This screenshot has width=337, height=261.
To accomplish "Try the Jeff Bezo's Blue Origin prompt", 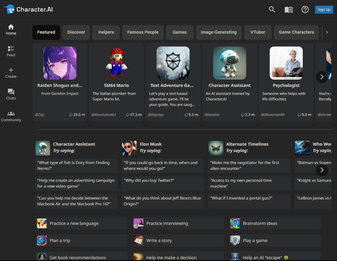I will pos(163,201).
